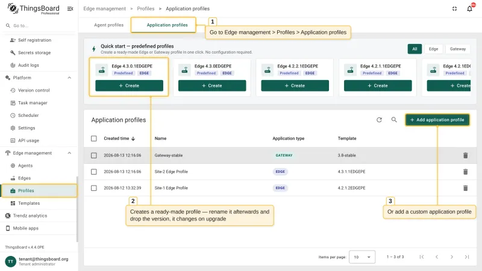The image size is (482, 271).
Task: Open Audit logs from sidebar
Action: (x=28, y=65)
